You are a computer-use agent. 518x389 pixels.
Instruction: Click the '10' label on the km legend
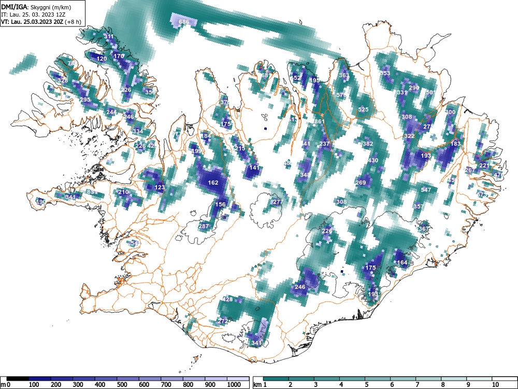[495, 385]
